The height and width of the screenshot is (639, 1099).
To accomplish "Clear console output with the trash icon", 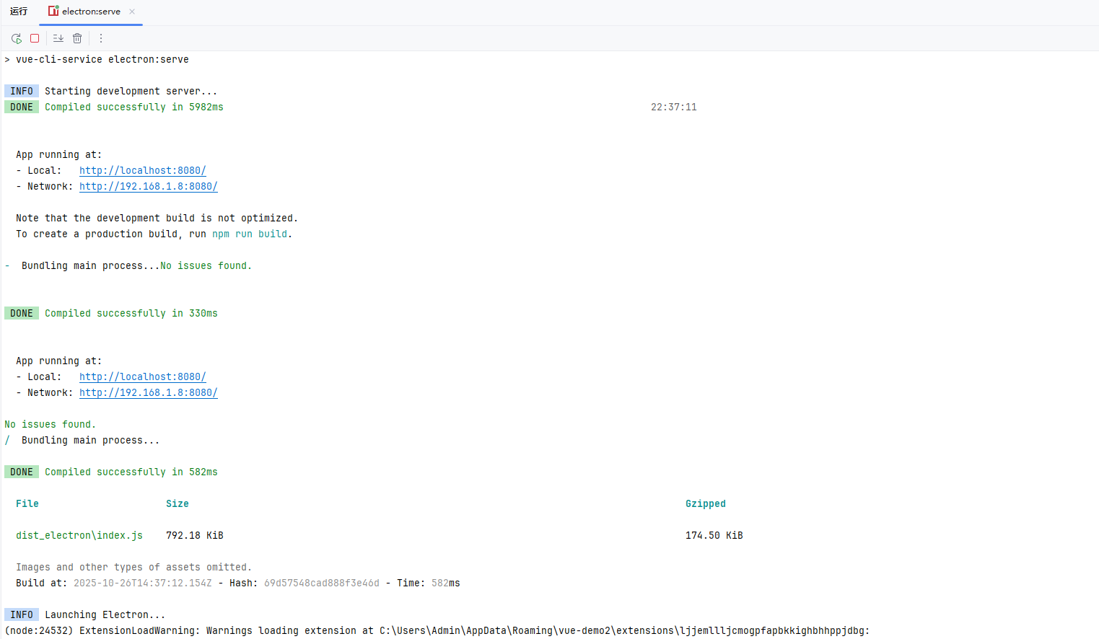I will (77, 38).
